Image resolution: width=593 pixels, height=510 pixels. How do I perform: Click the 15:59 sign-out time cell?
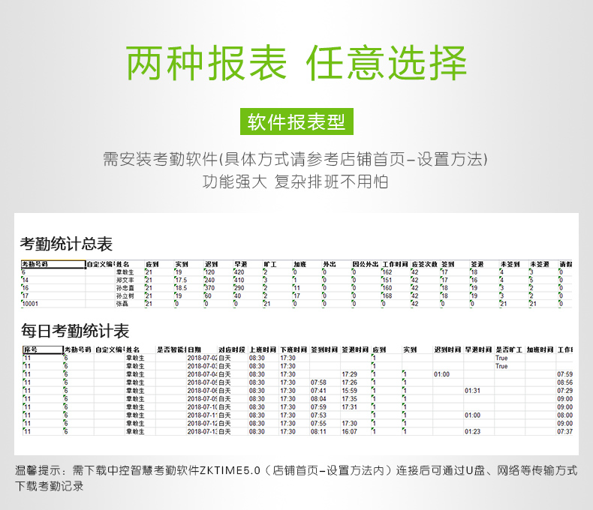(350, 391)
